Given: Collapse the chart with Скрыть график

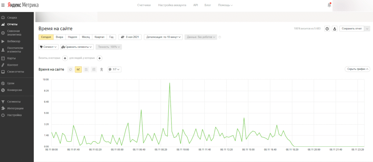Looking at the screenshot, I should 357,69.
